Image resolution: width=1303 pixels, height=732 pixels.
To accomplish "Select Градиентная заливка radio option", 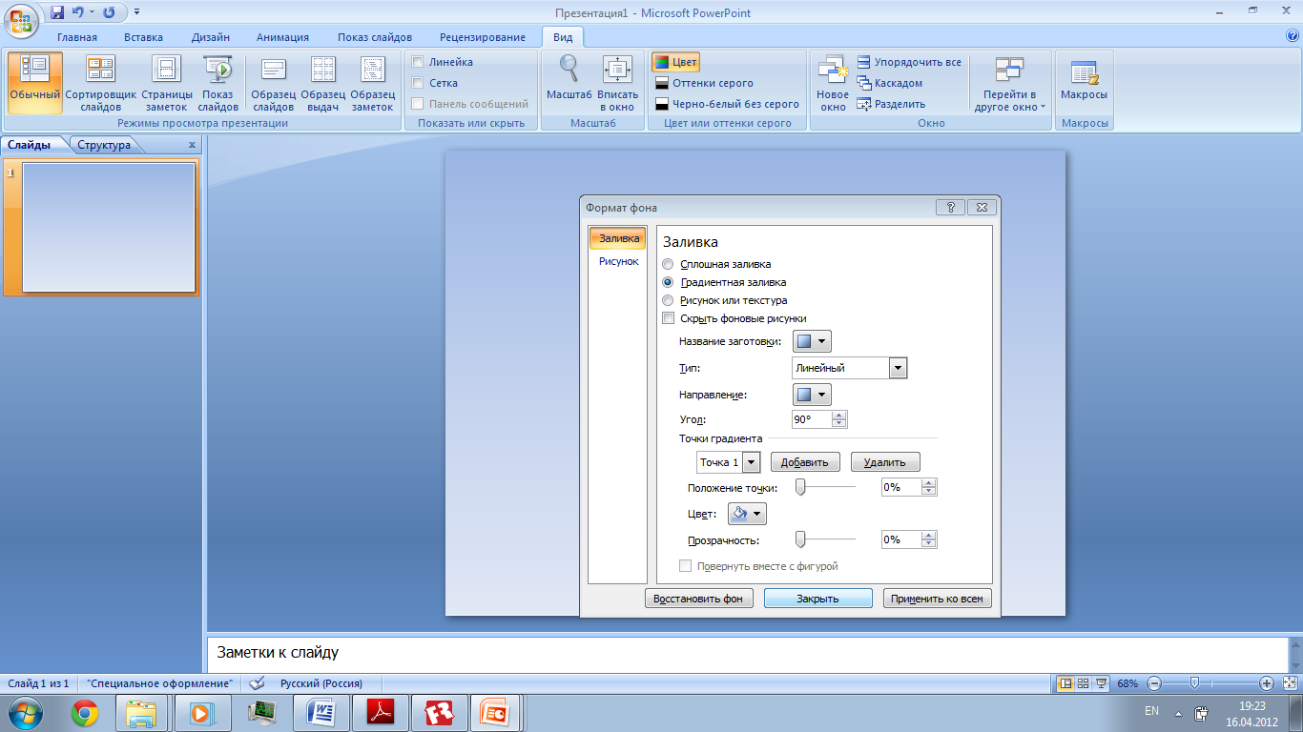I will tap(668, 282).
